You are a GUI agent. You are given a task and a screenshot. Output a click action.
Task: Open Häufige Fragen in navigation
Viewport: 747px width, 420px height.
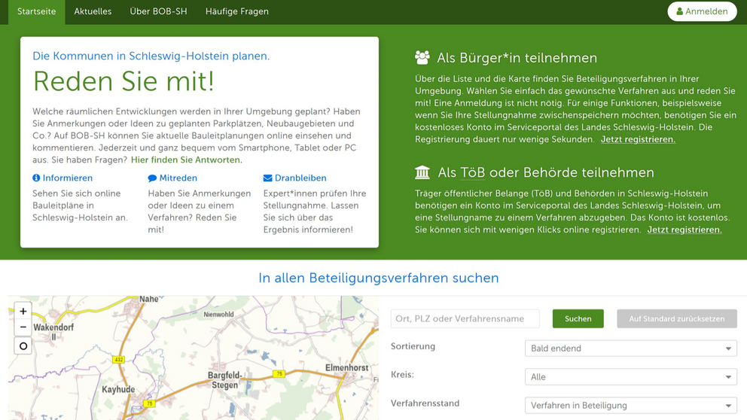point(236,12)
